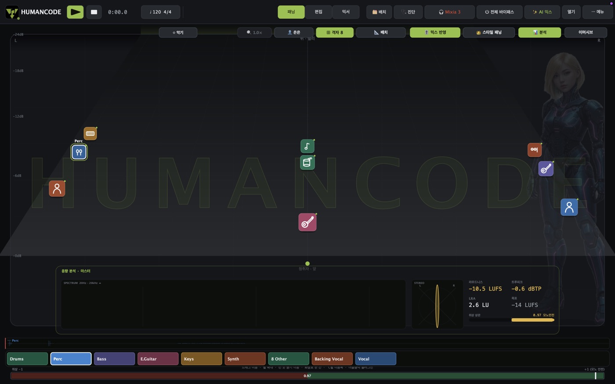Select the Backing Vocal track button

[332, 359]
